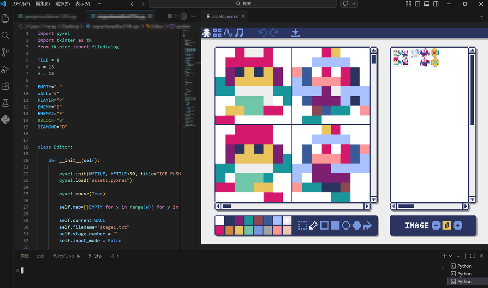The width and height of the screenshot is (488, 288).
Task: Open the customize layout menu
Action: click(408, 4)
